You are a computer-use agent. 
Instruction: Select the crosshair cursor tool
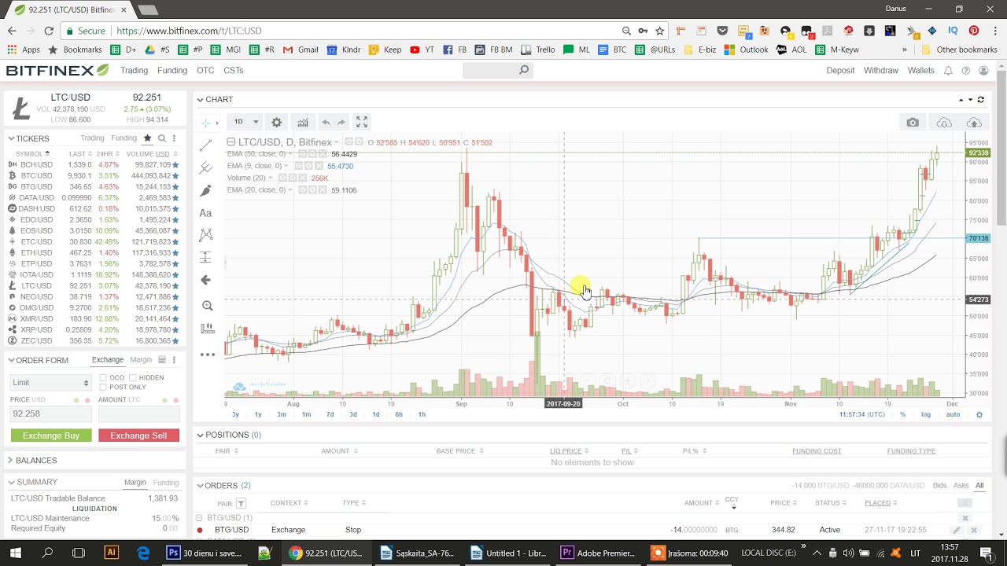[206, 123]
